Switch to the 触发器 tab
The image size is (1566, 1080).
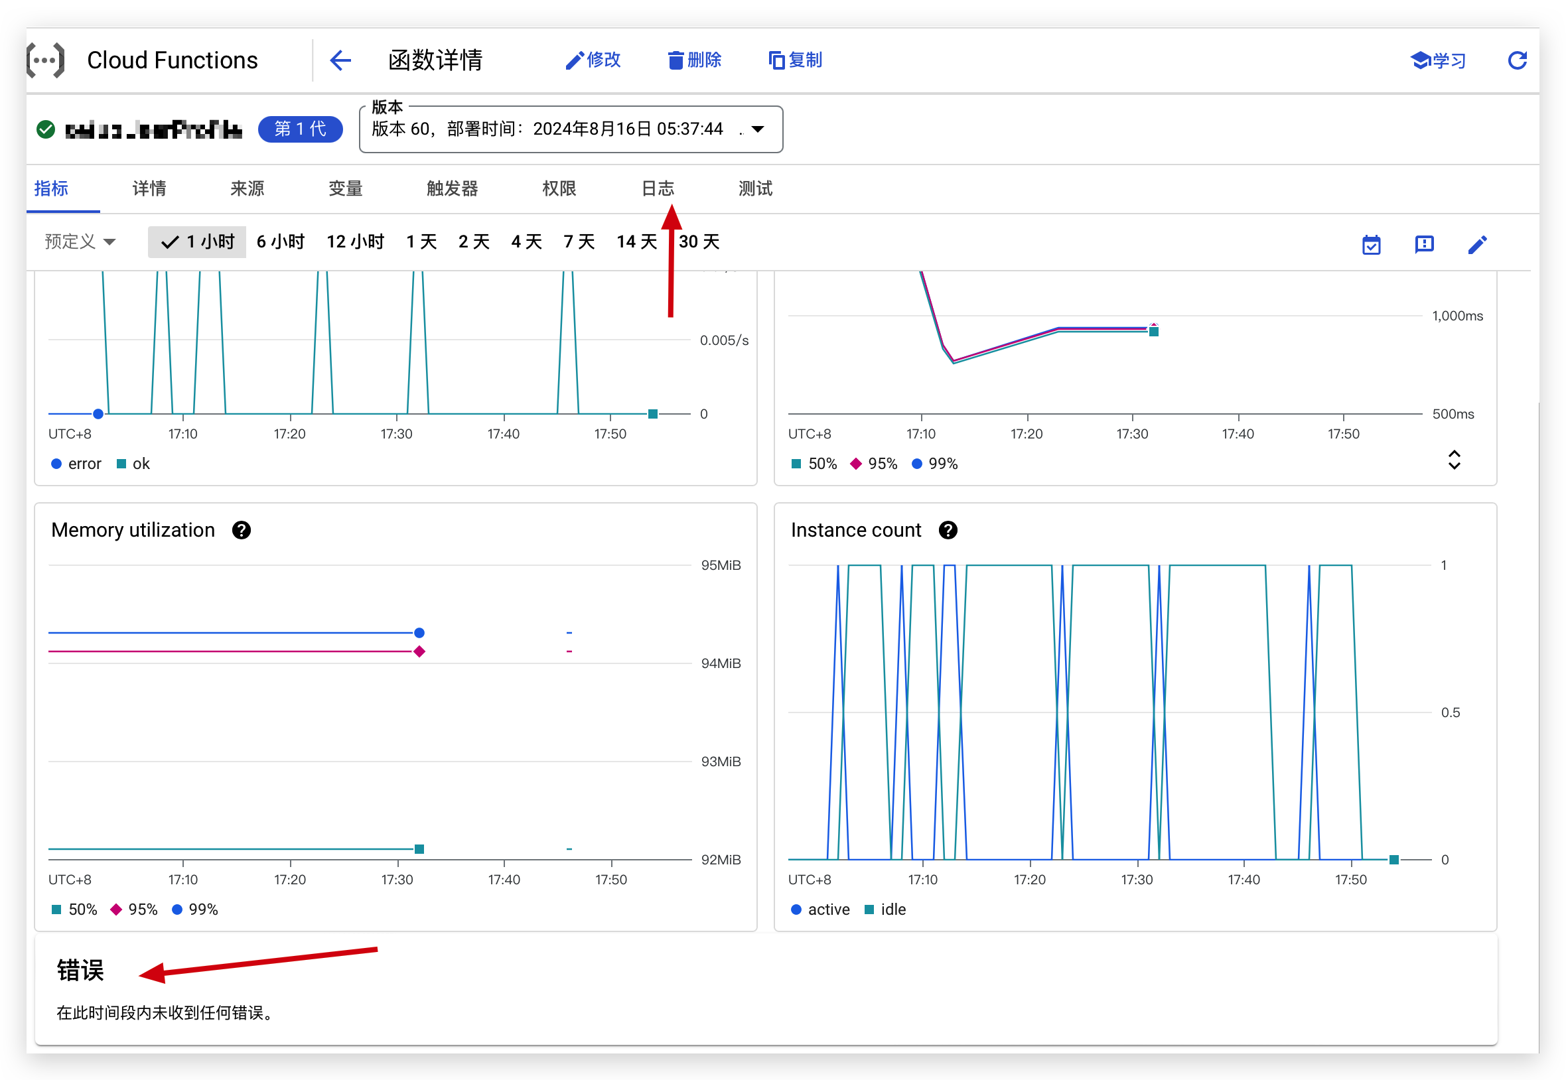tap(452, 188)
